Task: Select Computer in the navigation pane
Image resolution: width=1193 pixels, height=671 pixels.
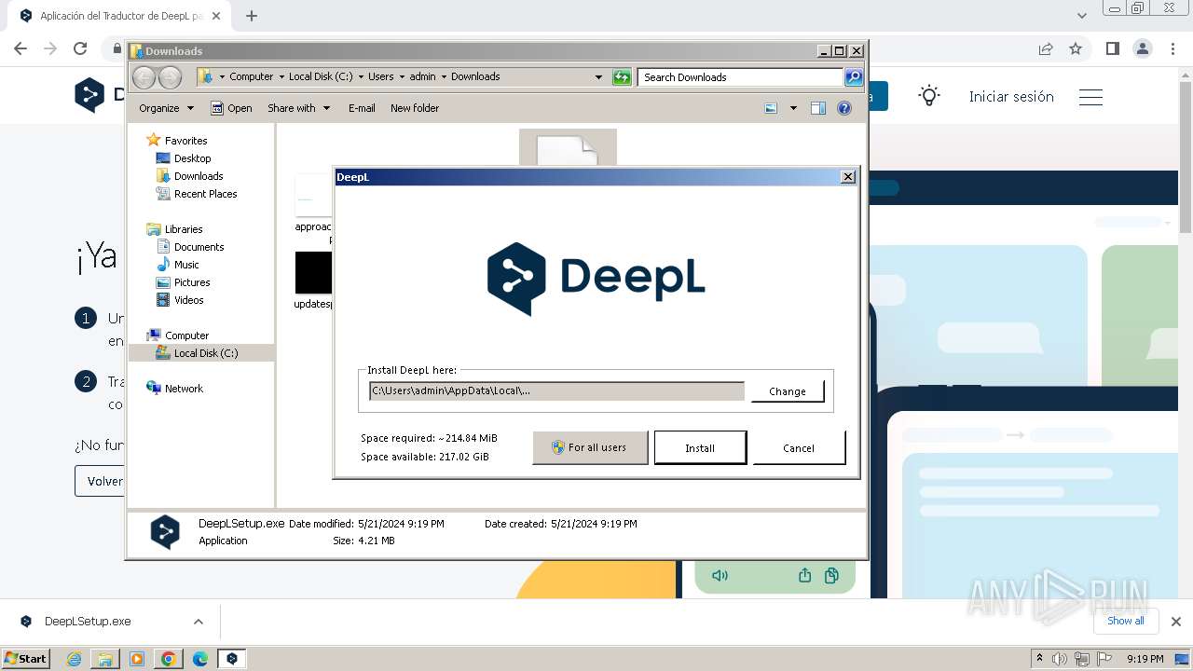Action: coord(186,335)
